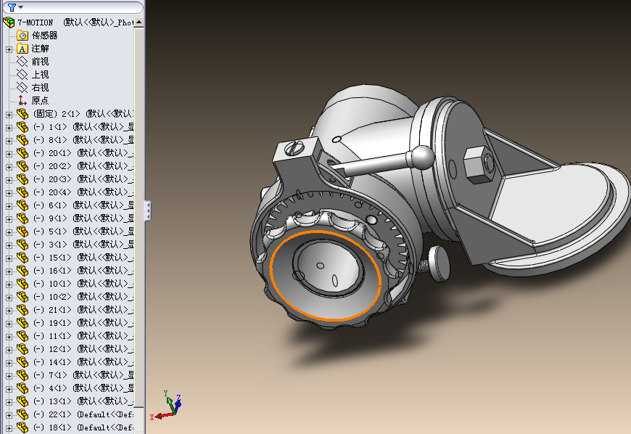
Task: Click part icon of component 10<1>
Action: [22, 284]
